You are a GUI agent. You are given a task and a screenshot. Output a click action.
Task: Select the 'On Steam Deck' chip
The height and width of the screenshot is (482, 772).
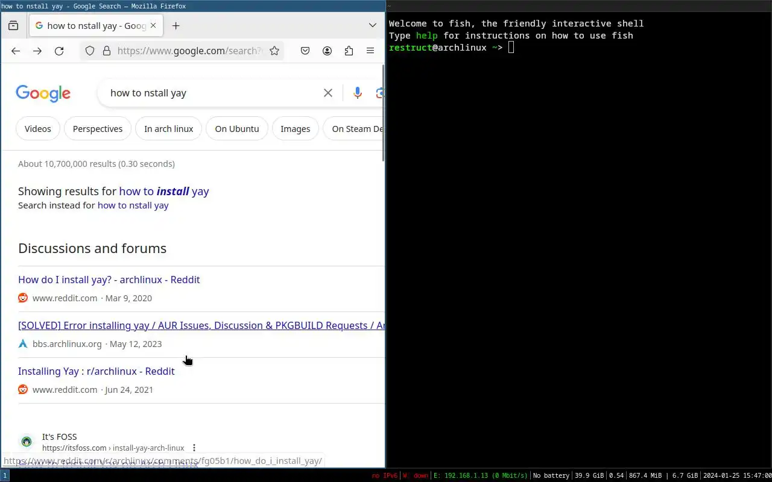[355, 129]
